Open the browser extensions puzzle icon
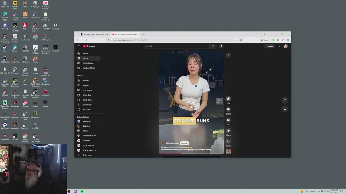346x194 pixels. click(283, 40)
